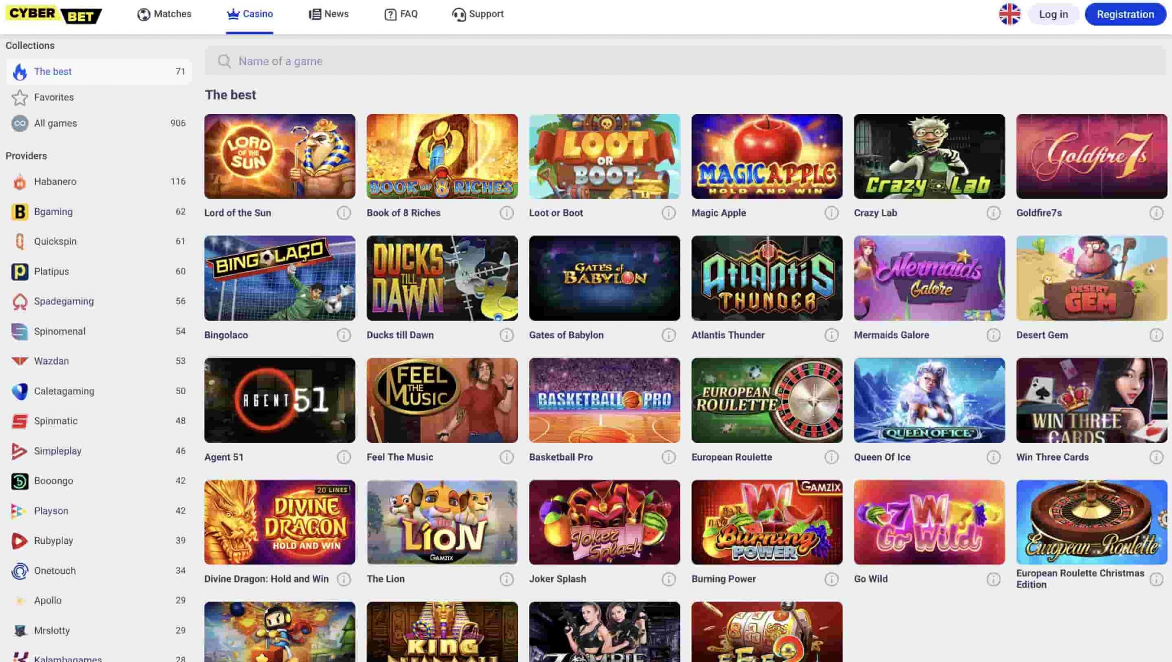This screenshot has width=1172, height=662.
Task: Click the CyberBet logo
Action: click(x=54, y=14)
